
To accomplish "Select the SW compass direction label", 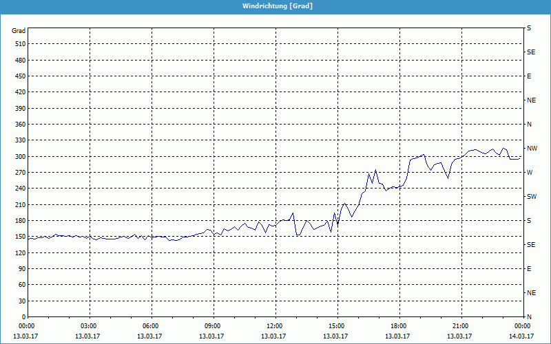I will click(x=532, y=196).
